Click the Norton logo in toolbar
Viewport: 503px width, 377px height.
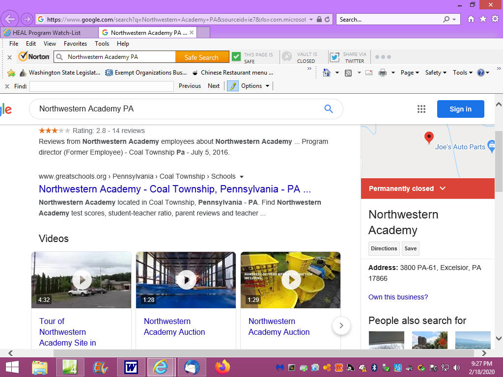point(34,57)
